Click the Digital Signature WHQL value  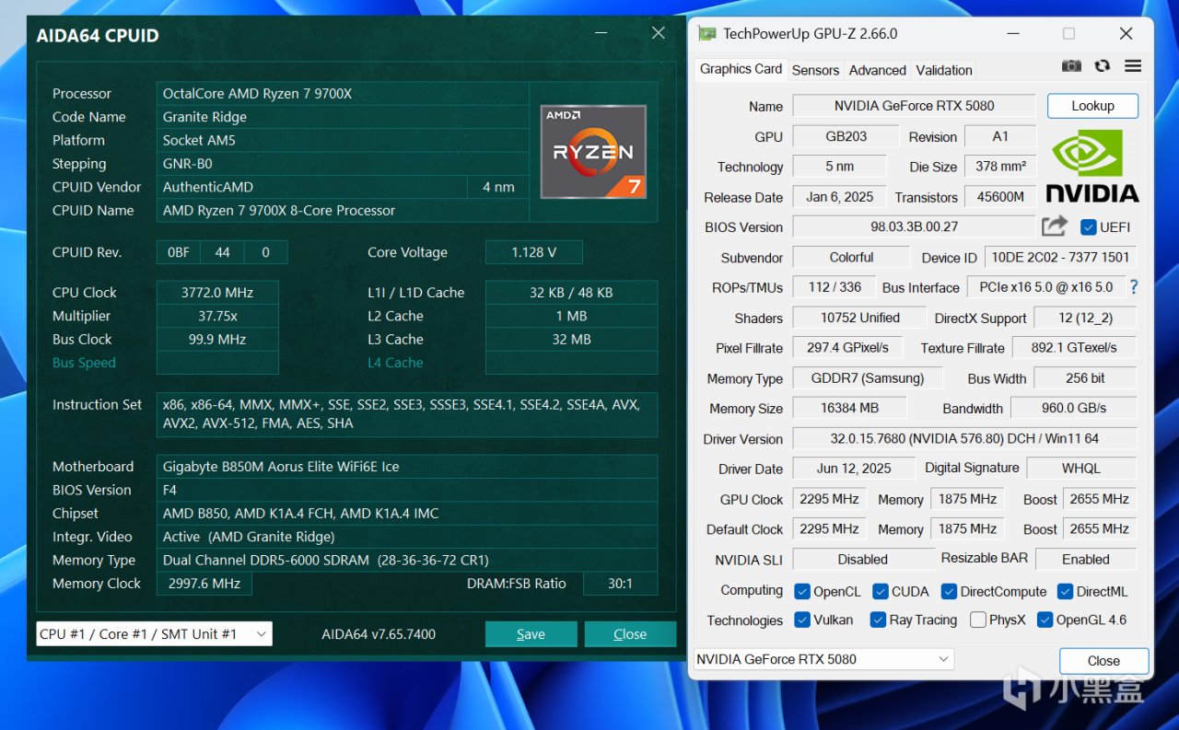(1081, 469)
